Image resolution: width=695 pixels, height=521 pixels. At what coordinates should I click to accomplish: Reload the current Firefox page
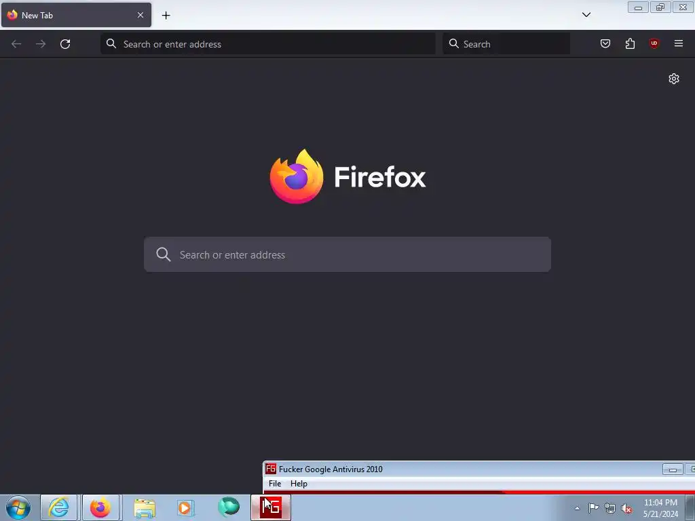65,44
